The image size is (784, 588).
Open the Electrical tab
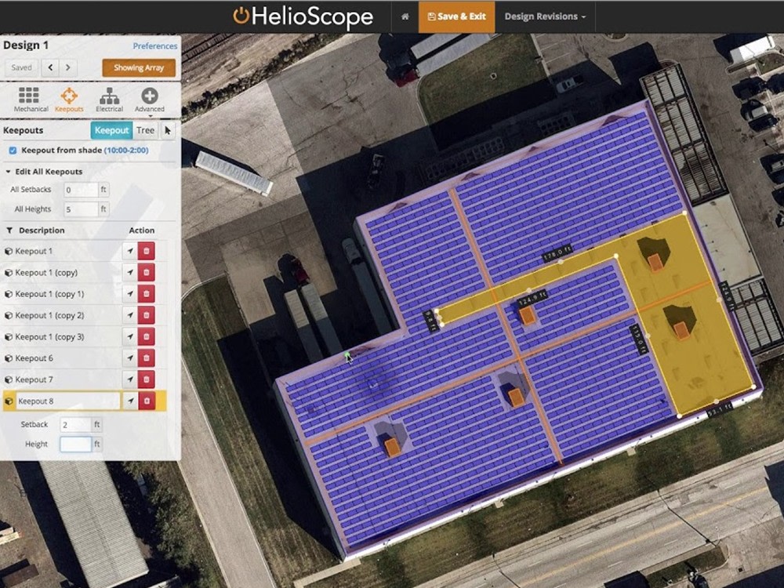(109, 100)
